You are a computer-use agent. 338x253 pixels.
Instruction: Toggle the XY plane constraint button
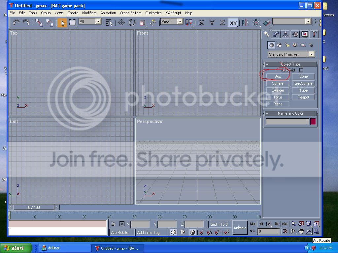click(x=233, y=23)
